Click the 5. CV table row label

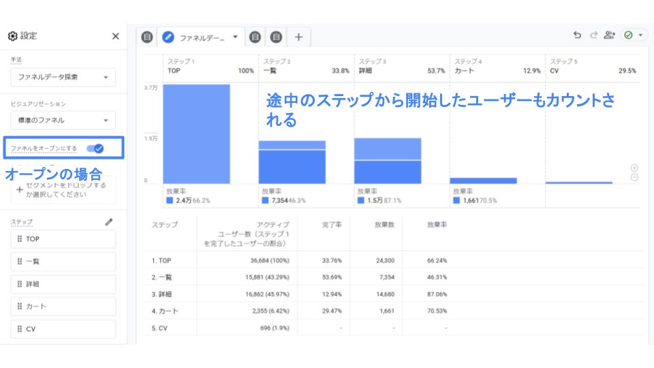(x=159, y=328)
